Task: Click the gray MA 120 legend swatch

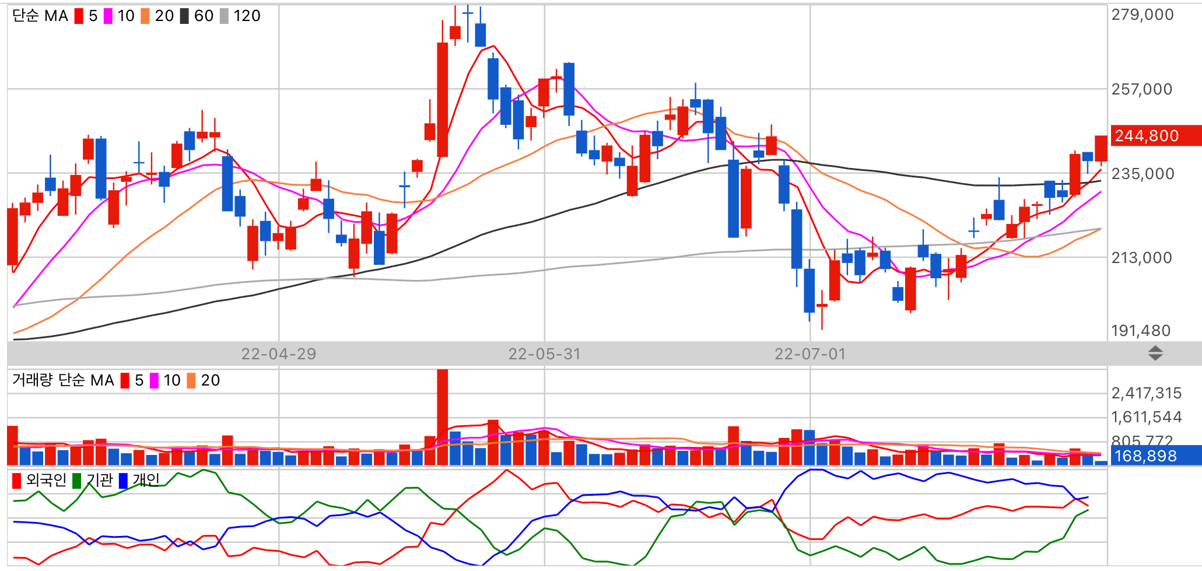Action: pyautogui.click(x=224, y=16)
